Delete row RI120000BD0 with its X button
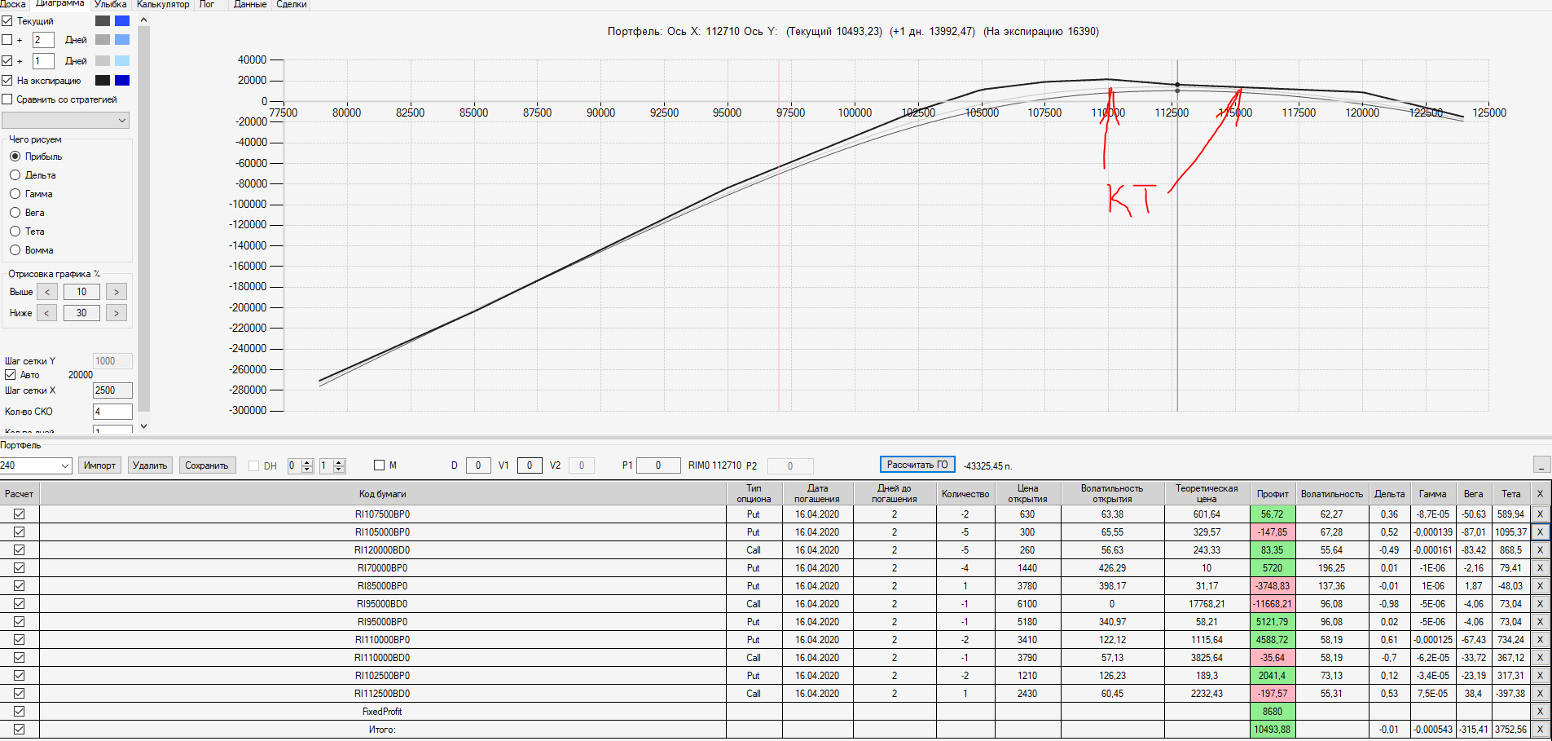The image size is (1552, 741). pos(1540,550)
